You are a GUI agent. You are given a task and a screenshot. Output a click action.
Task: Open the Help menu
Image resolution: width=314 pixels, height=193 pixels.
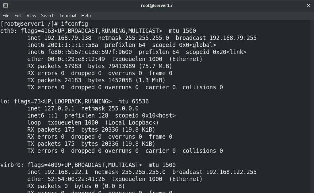[x=86, y=16]
